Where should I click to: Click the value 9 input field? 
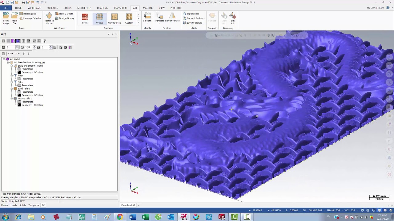point(10,47)
